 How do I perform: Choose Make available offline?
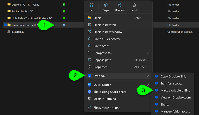[175, 90]
